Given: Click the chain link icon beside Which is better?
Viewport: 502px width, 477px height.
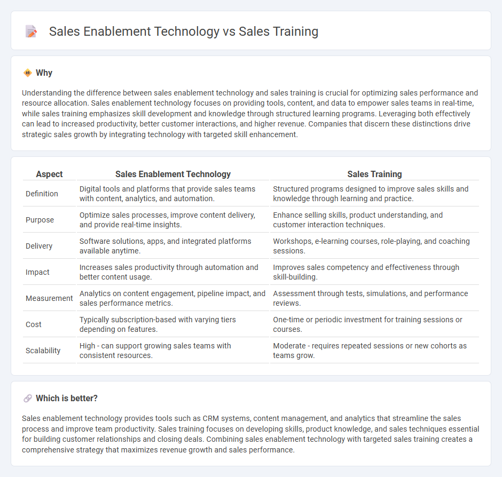Looking at the screenshot, I should (x=28, y=398).
